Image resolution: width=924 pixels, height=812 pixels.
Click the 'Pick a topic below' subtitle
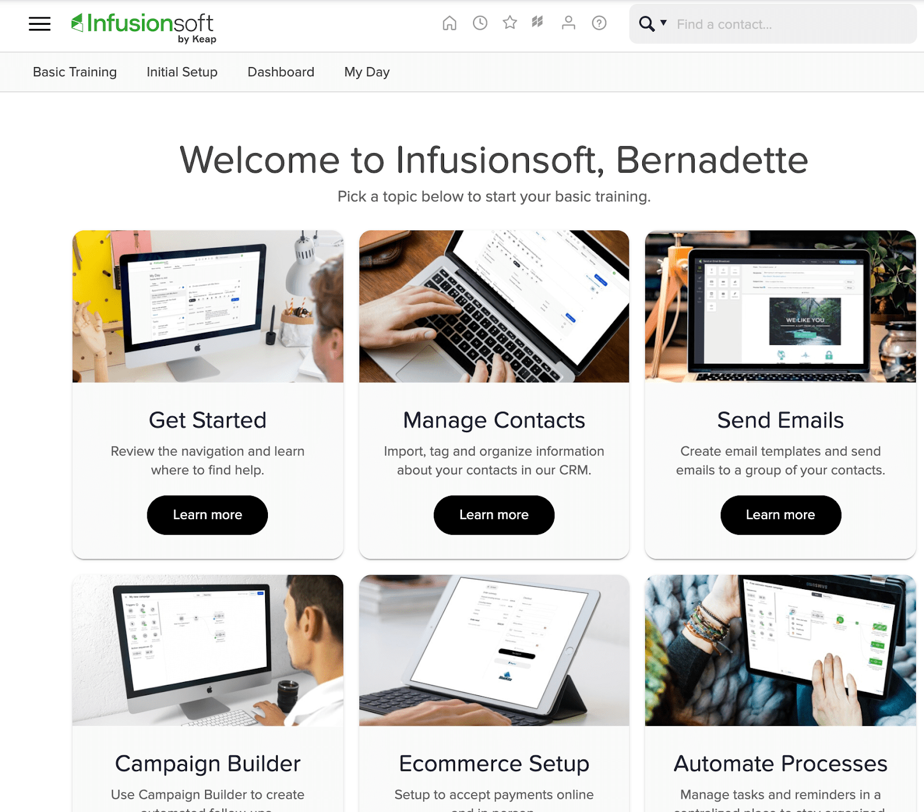494,197
